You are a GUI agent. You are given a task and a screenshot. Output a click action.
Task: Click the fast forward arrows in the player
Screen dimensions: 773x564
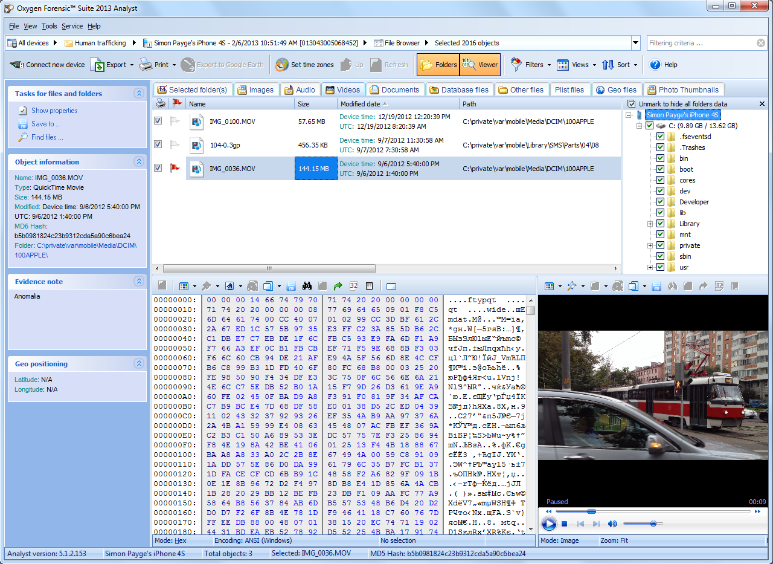click(757, 511)
